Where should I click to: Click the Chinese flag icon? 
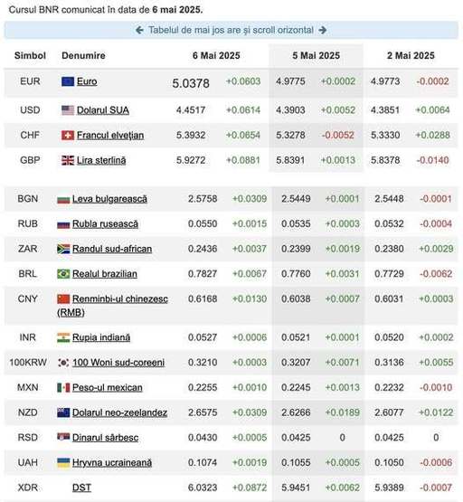click(63, 299)
